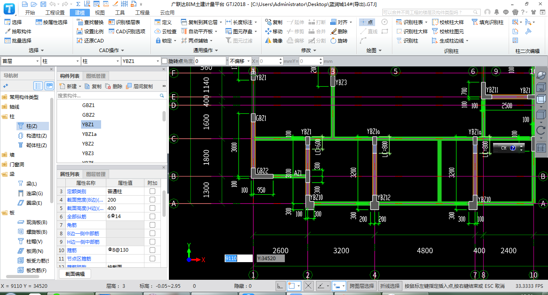This screenshot has width=548, height=295.
Task: Click the 删除 eraser tool in 修改 group
Action: [339, 31]
